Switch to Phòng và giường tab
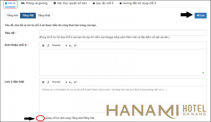 (x=34, y=3)
